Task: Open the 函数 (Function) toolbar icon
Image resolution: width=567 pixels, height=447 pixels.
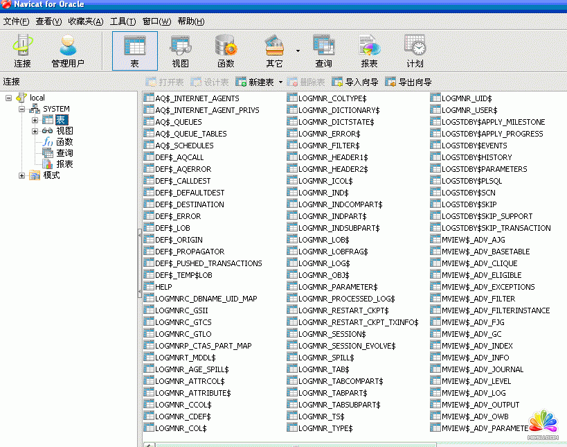Action: pos(226,51)
